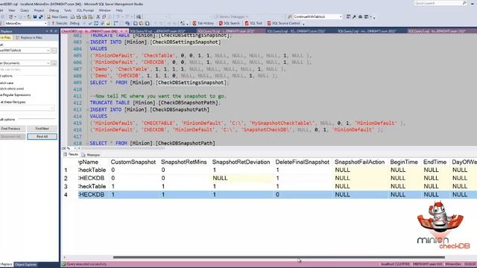
Task: Open the Look in dropdown
Action: [x=48, y=63]
